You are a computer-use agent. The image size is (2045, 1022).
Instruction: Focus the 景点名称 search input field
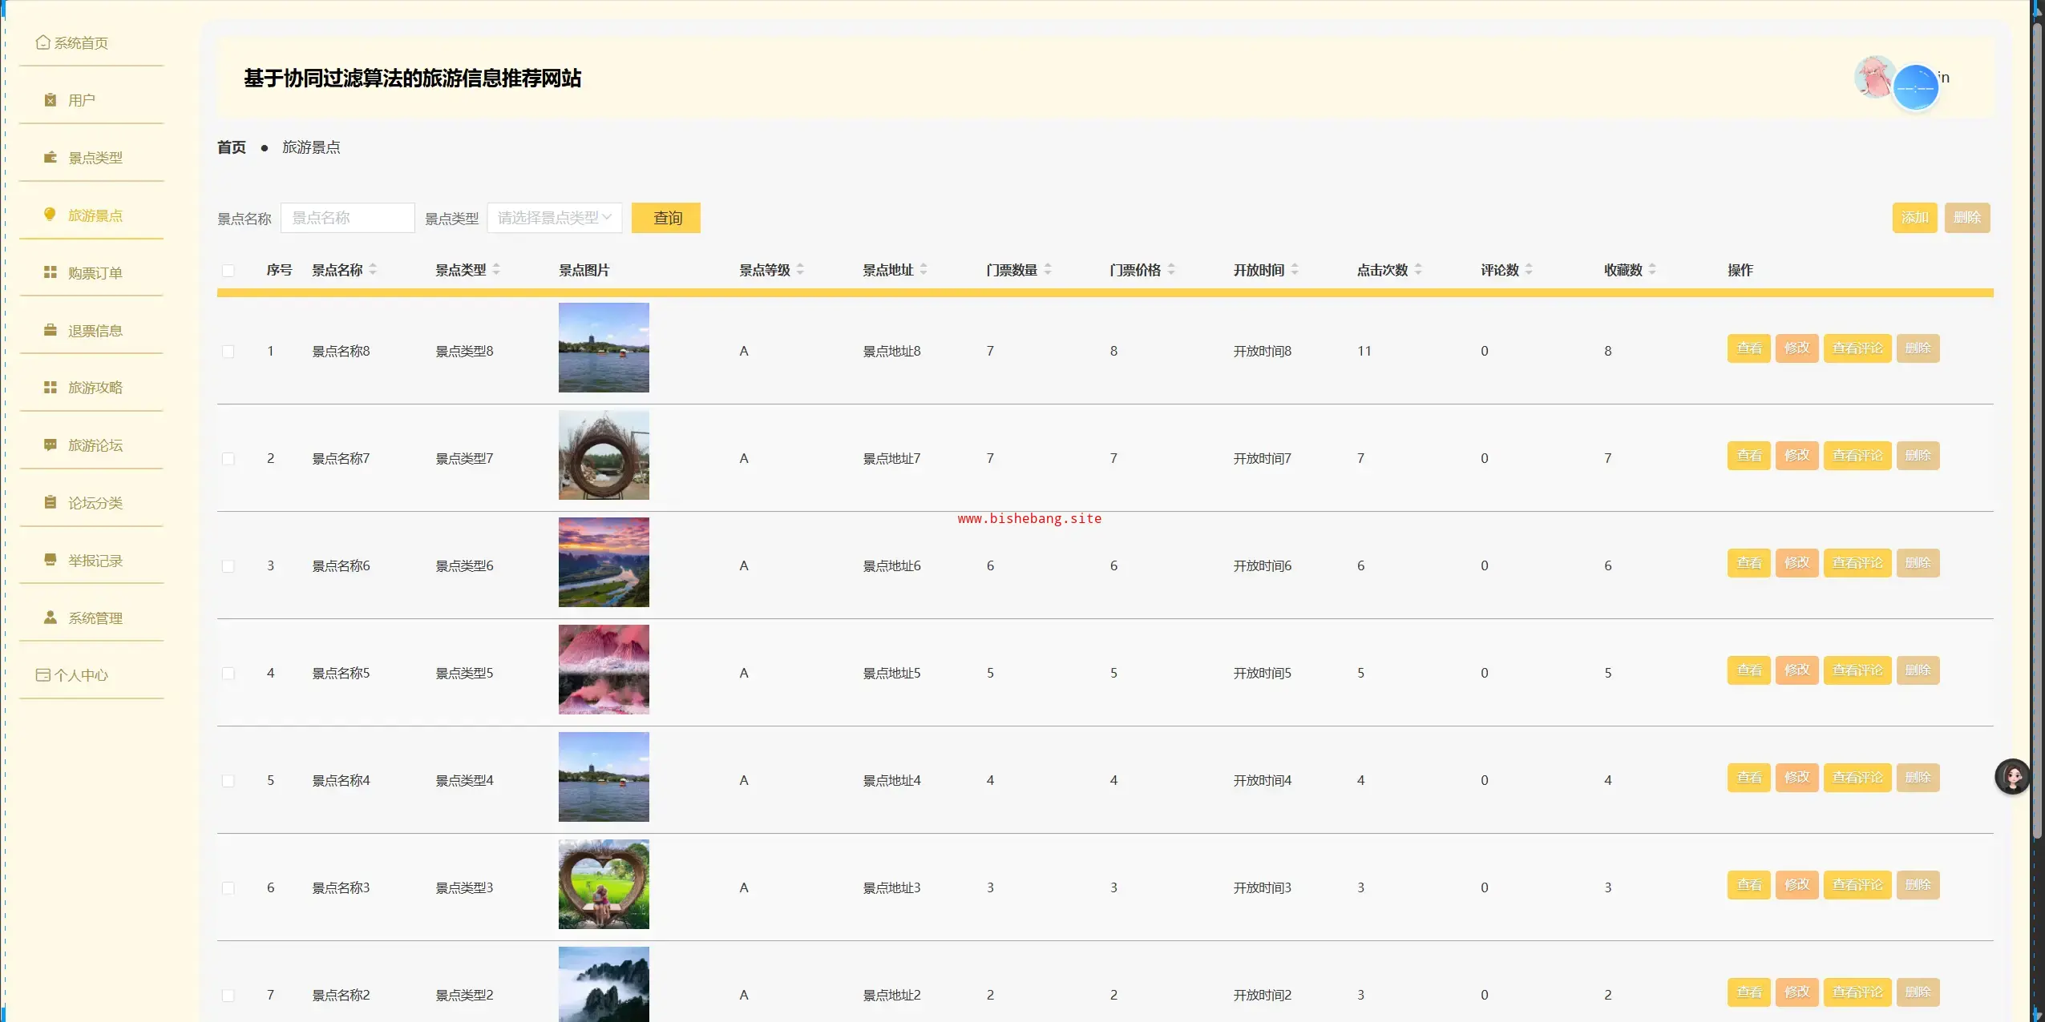coord(347,218)
